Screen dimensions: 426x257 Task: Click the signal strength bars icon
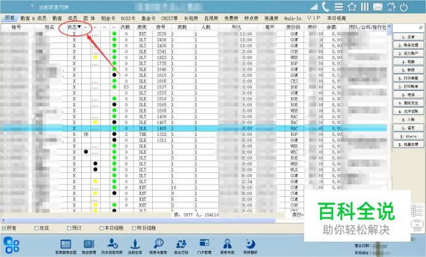[314, 7]
